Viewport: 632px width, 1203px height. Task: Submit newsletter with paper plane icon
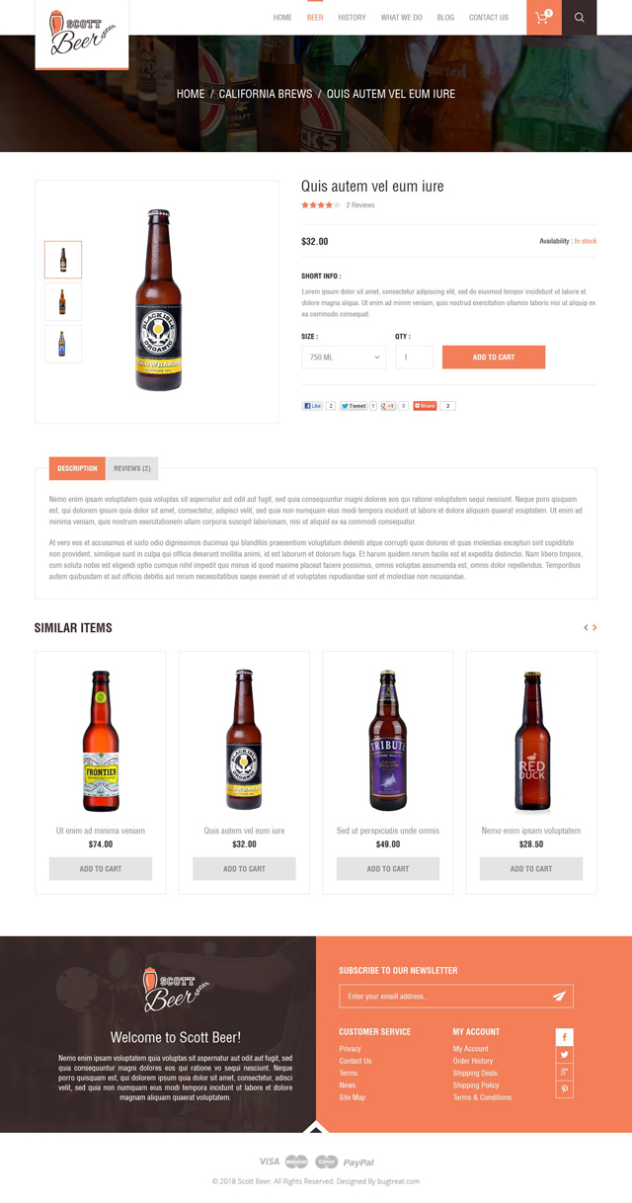coord(559,996)
